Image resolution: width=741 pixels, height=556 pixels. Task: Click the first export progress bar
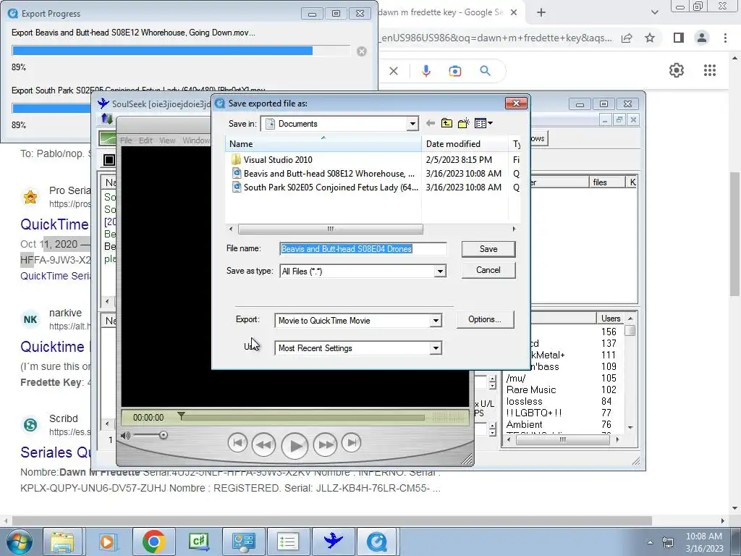(181, 51)
